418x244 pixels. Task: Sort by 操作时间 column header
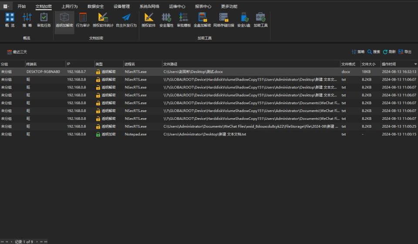click(399, 64)
